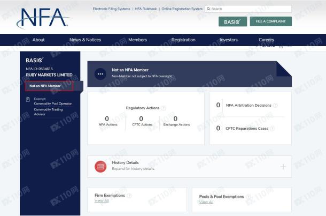Screen dimensions: 326x216
Task: Click the clipboard icon beside Exempt
Action: coord(28,100)
